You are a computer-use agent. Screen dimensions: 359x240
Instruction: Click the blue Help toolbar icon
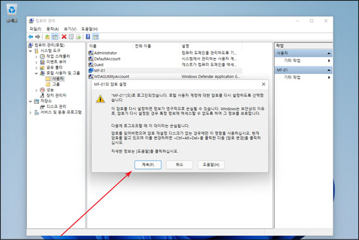88,36
